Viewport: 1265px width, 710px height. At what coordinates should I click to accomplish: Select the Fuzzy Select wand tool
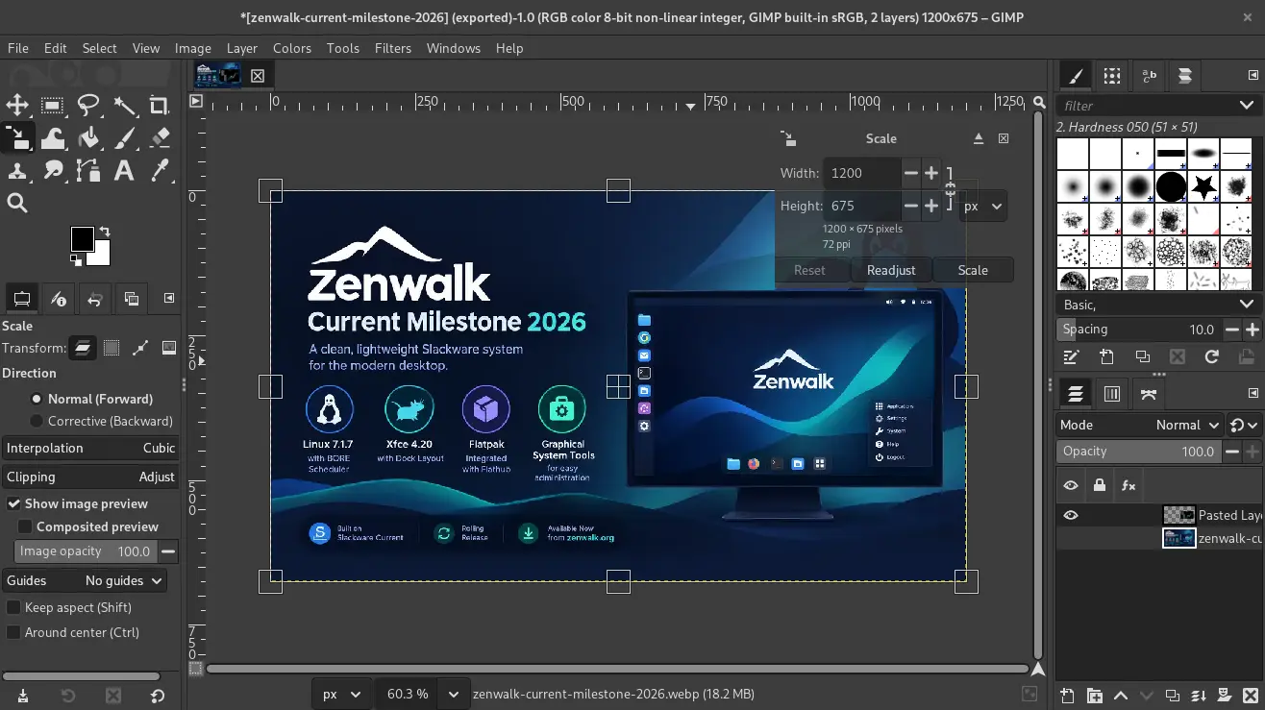[124, 106]
